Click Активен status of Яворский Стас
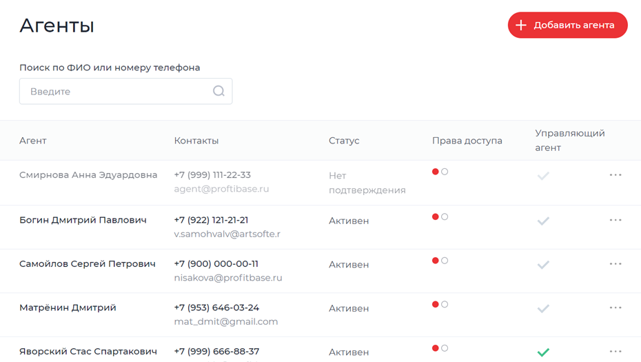Screen dimensions: 641x362 click(x=349, y=352)
